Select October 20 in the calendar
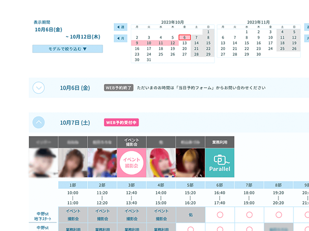Viewport: 309px width, 231px height. (x=185, y=49)
